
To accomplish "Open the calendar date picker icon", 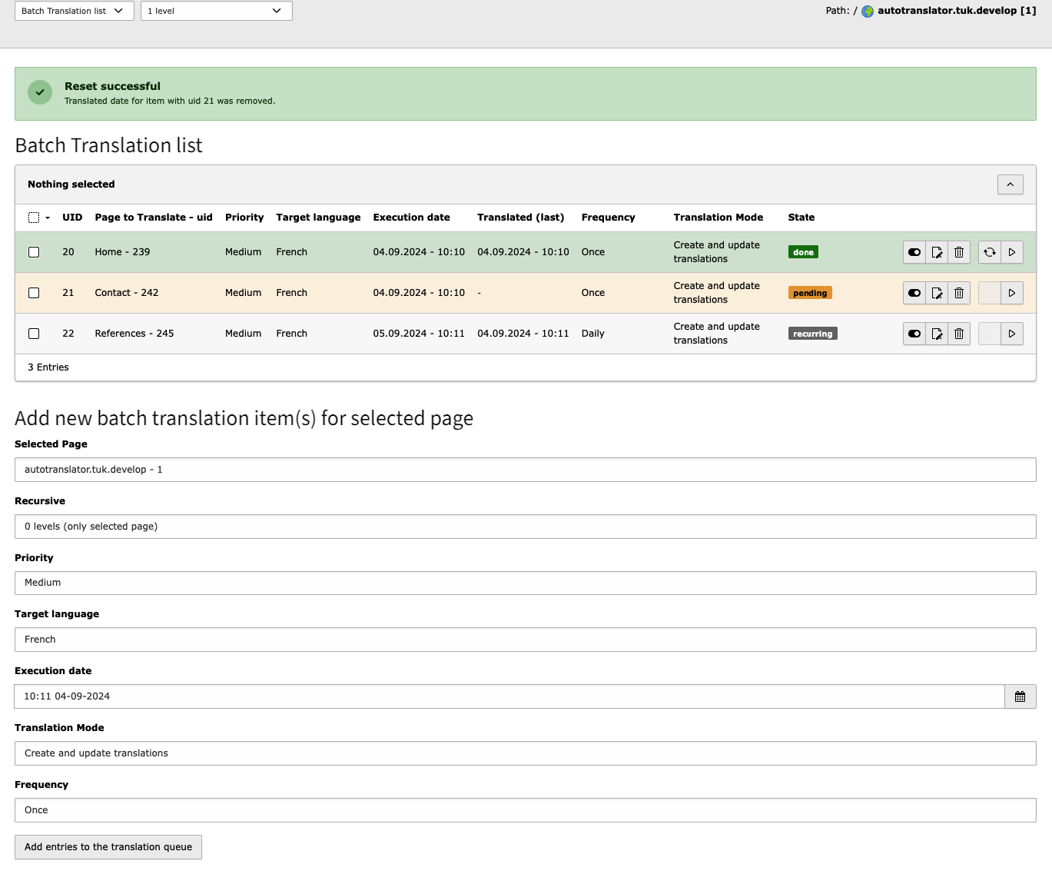I will pyautogui.click(x=1020, y=696).
